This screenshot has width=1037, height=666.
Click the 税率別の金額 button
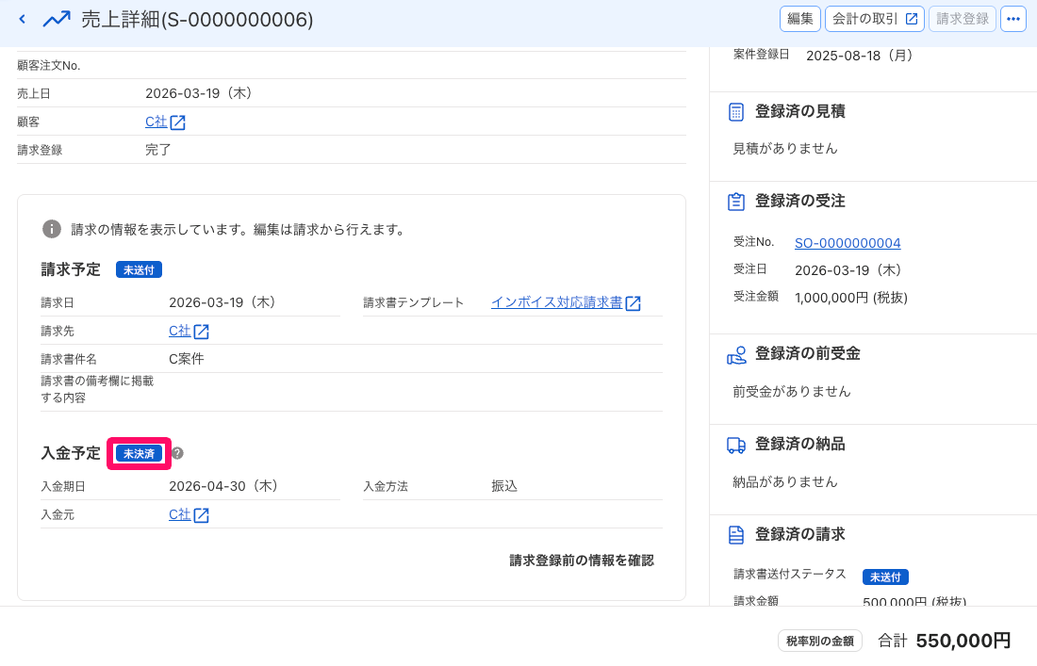coord(820,641)
